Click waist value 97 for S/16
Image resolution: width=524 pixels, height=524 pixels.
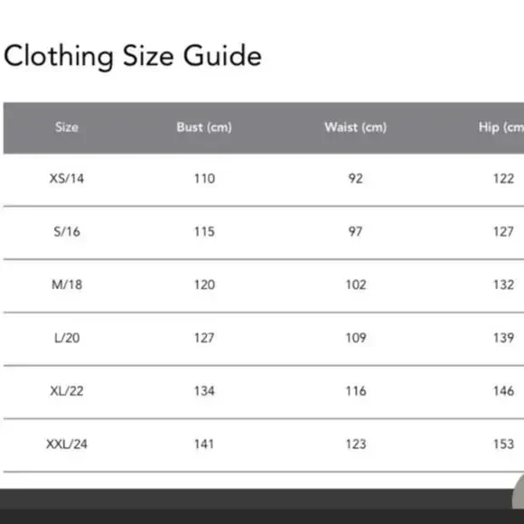click(356, 231)
